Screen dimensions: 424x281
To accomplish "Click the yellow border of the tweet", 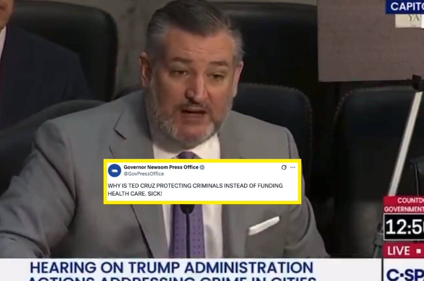I will pyautogui.click(x=202, y=160).
